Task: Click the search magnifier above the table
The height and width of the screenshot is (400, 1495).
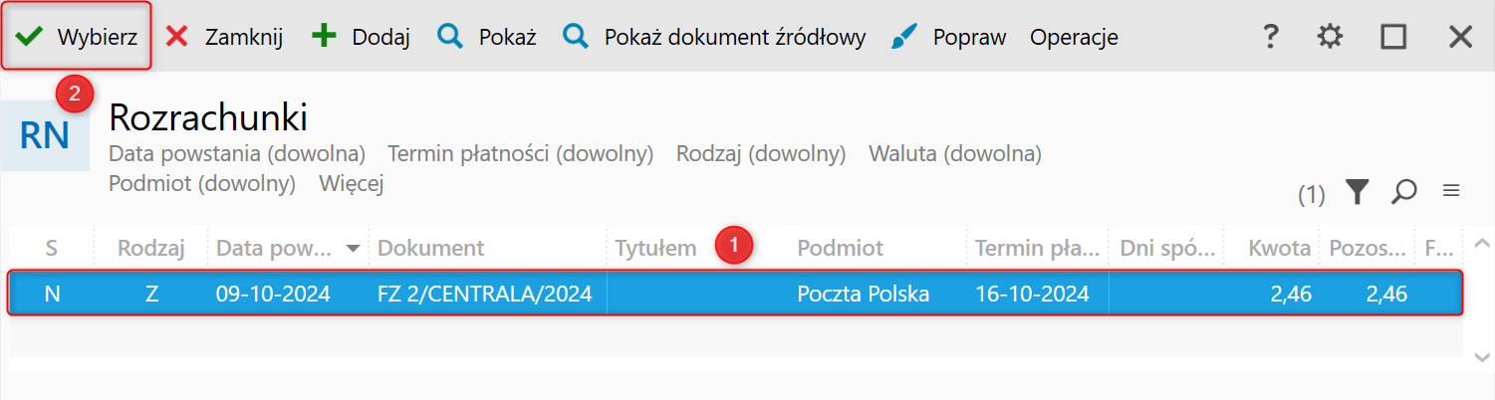Action: coord(1404,192)
